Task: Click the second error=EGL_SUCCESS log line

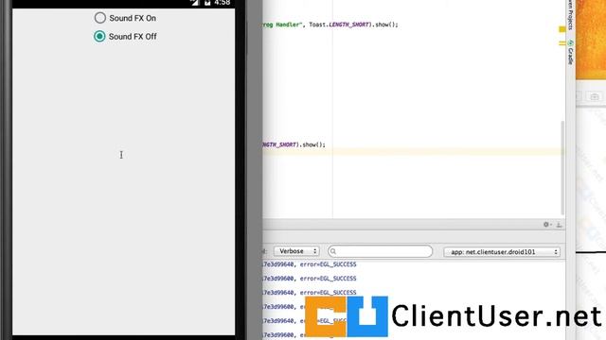Action: tap(310, 279)
